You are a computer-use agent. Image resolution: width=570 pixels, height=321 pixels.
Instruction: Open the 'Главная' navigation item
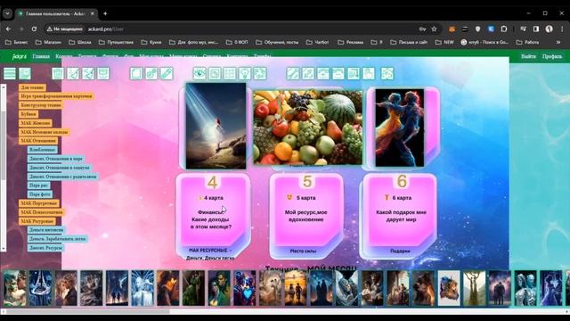(x=41, y=56)
